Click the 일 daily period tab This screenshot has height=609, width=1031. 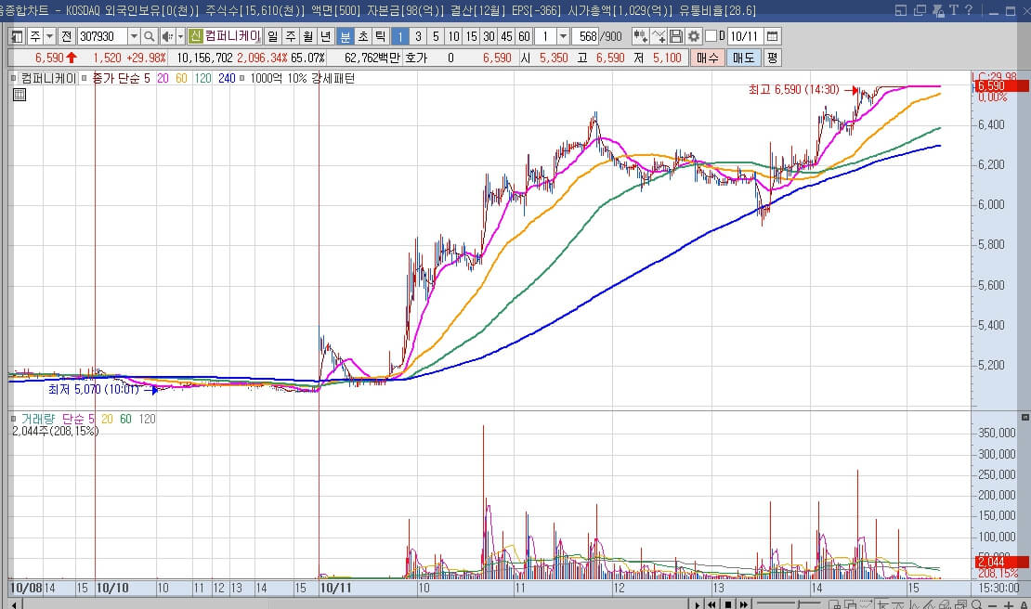pyautogui.click(x=273, y=36)
